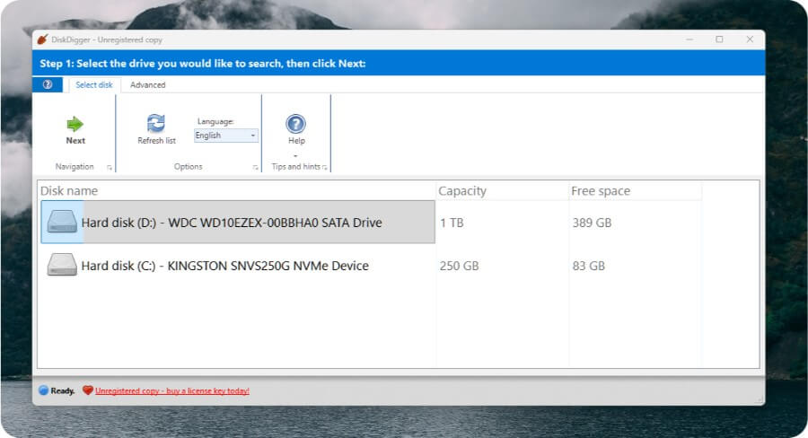Expand the Tips and hints group launcher
Image resolution: width=808 pixels, height=438 pixels.
coord(325,168)
